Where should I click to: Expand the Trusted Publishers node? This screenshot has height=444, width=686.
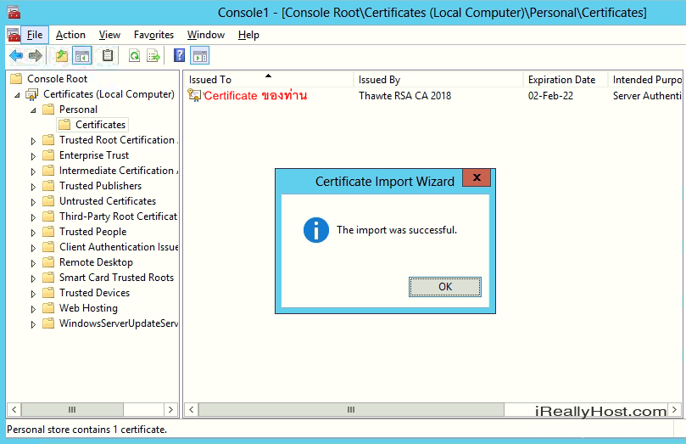tap(33, 187)
